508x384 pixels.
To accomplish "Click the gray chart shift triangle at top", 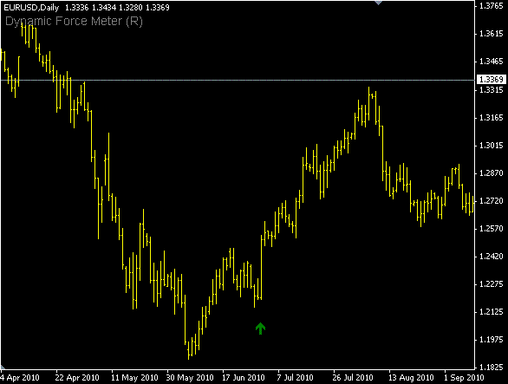I will coord(378,3).
